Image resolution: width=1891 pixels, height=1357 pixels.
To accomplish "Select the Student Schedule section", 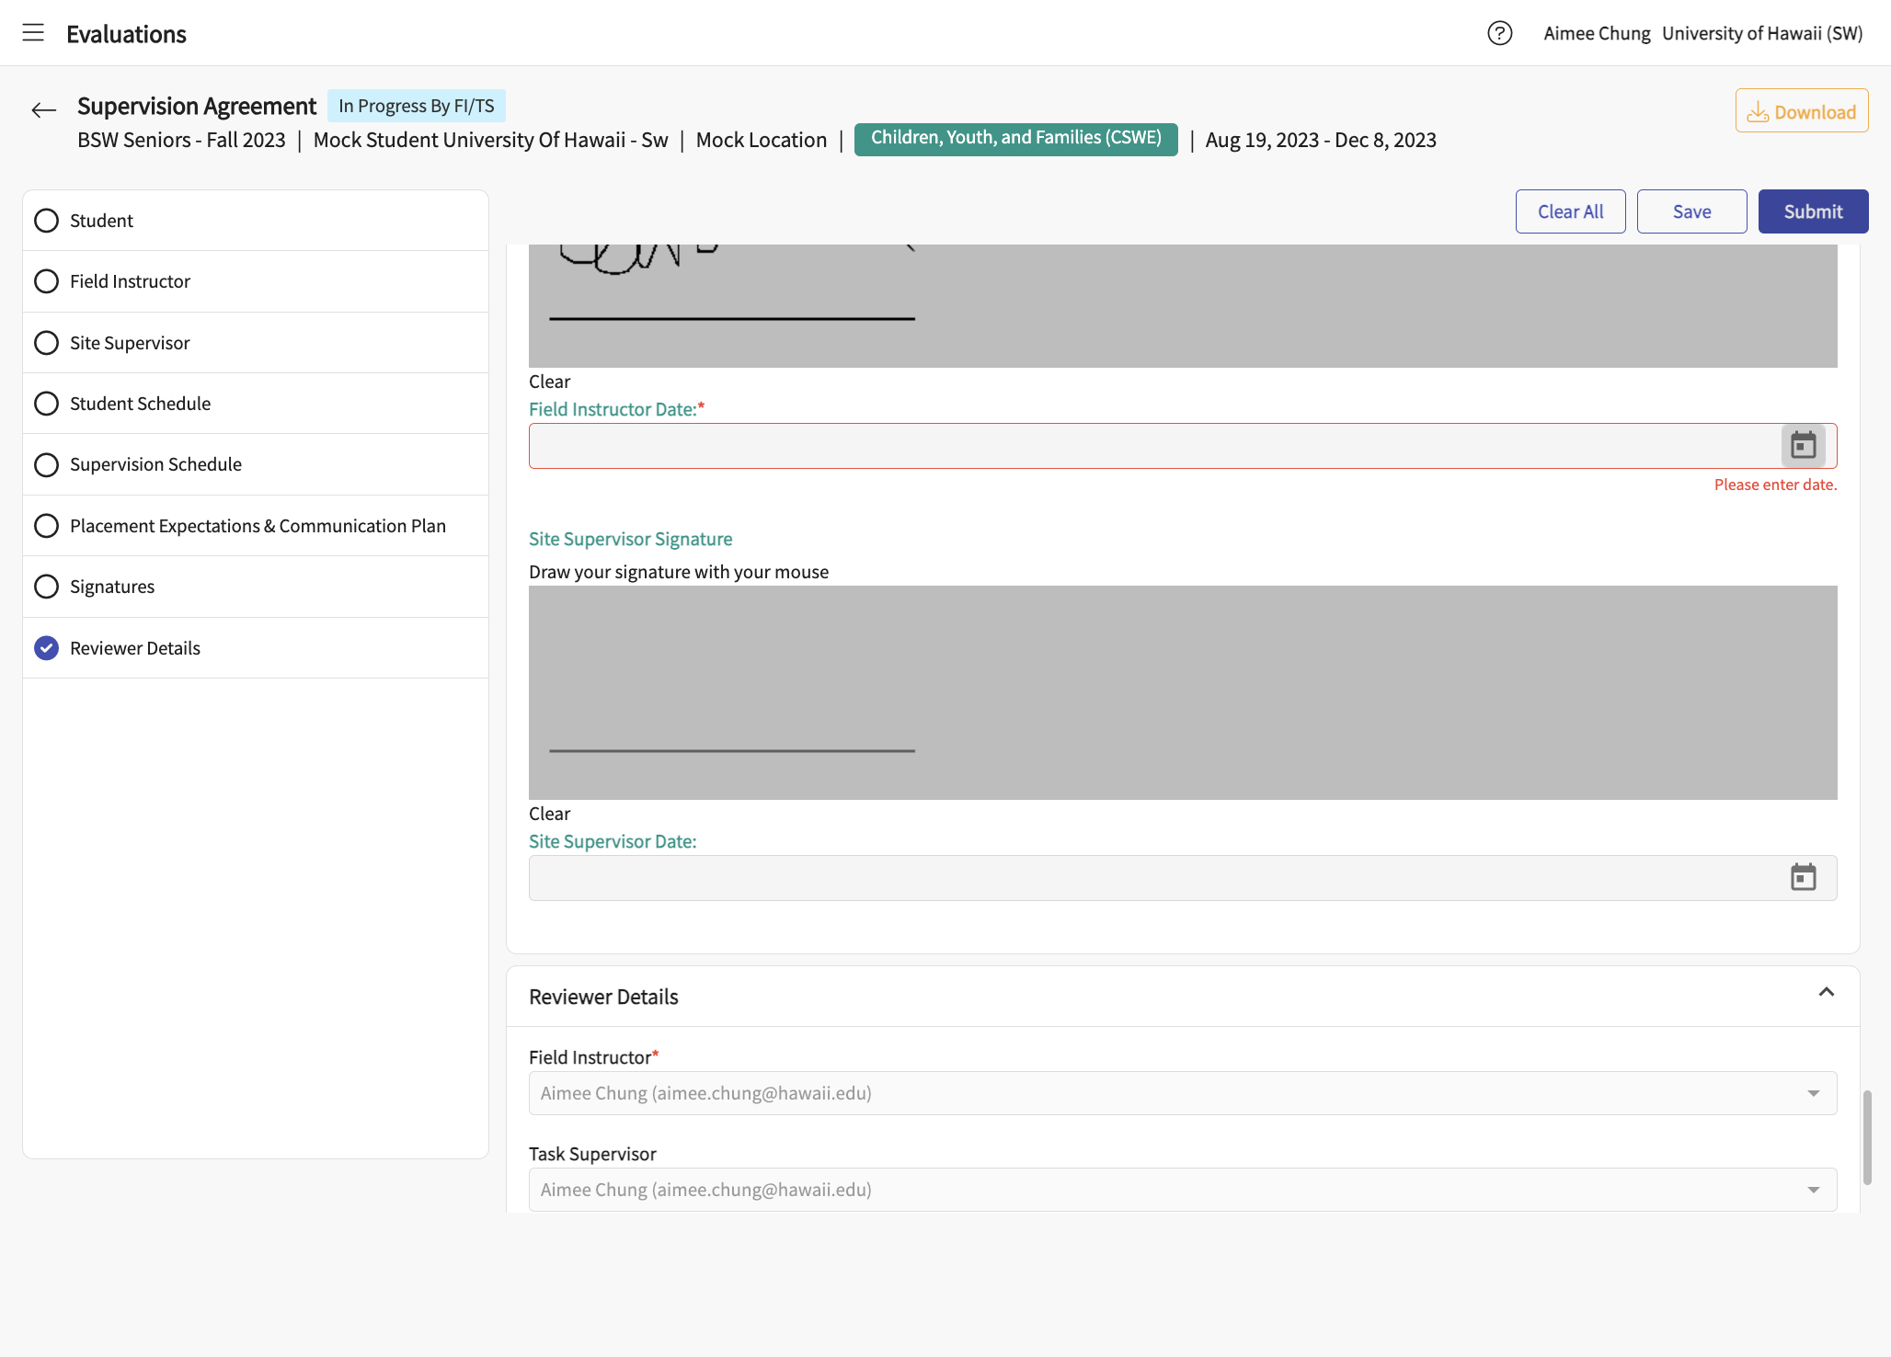I will [x=256, y=404].
